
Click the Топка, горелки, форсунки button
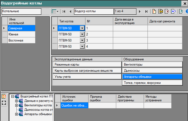click(152, 83)
